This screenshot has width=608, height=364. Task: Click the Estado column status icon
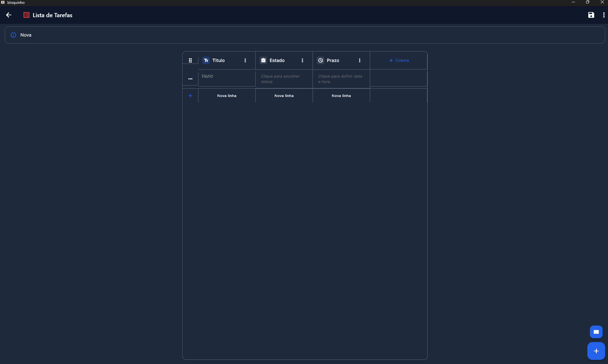263,60
